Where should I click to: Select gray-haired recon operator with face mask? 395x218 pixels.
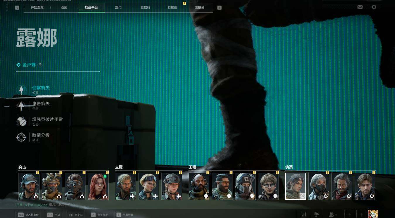319,186
